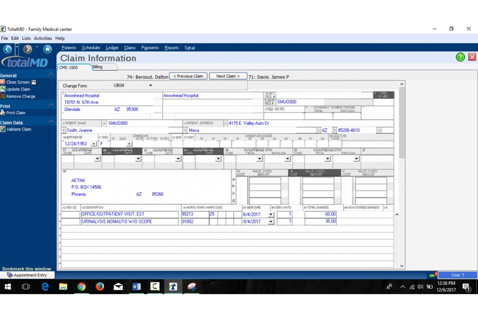Collapse the Print sidebar section
This screenshot has width=478, height=319.
click(51, 105)
